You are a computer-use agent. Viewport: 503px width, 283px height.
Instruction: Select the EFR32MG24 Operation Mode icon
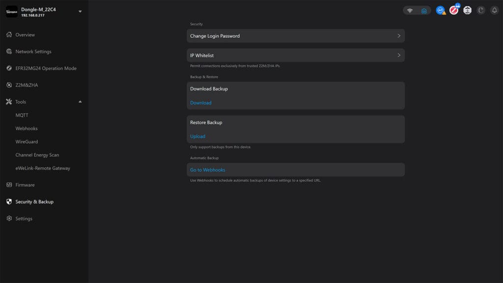8,68
